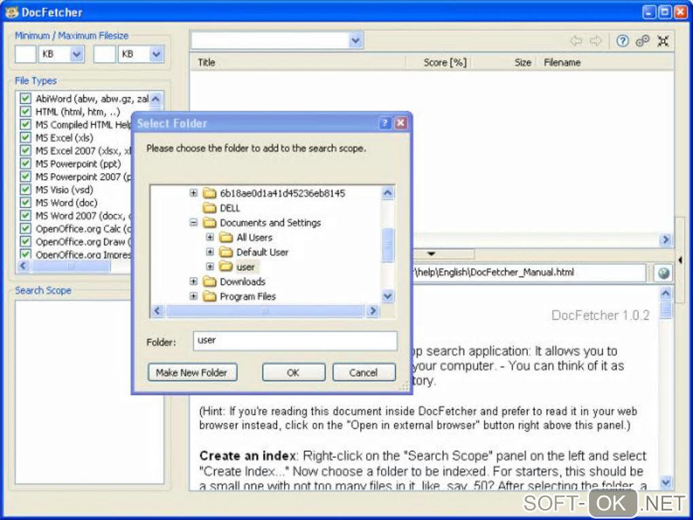The width and height of the screenshot is (693, 520).
Task: Click manual preview scroll up arrow
Action: click(666, 293)
